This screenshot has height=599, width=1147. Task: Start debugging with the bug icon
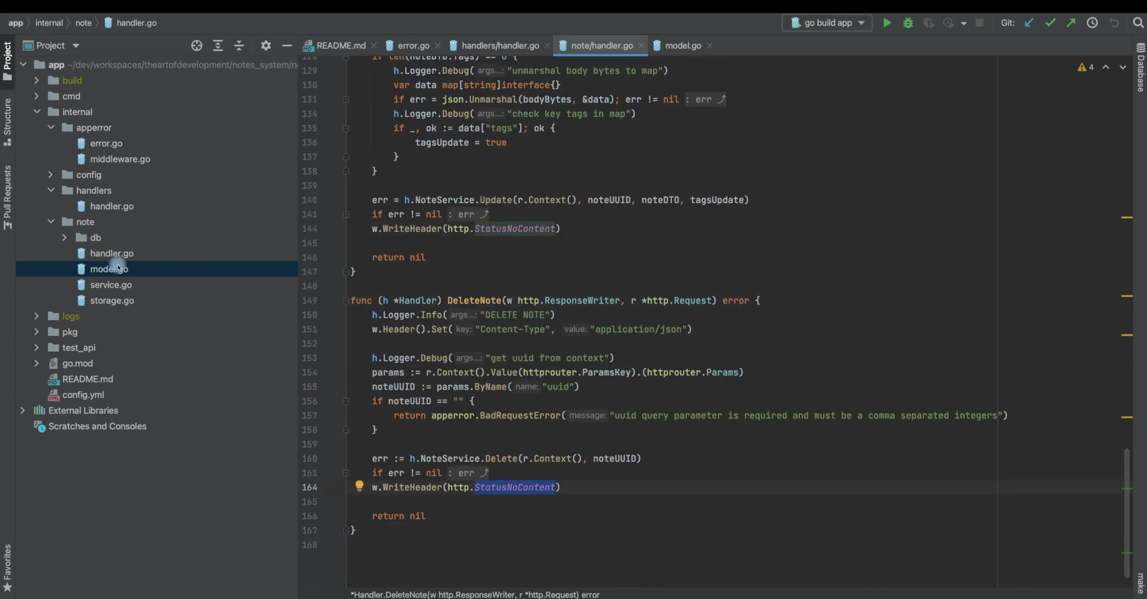[908, 23]
